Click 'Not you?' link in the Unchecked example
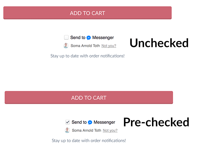 pos(109,46)
